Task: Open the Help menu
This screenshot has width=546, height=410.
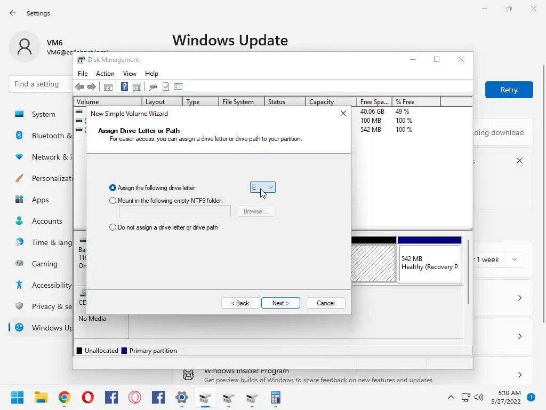Action: tap(151, 74)
